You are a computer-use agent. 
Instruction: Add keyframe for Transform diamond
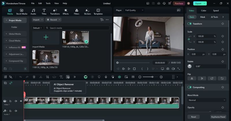coord(223,24)
